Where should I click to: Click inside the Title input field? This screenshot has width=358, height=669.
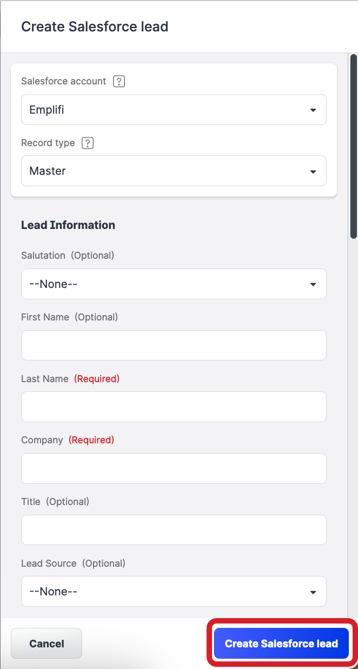173,530
